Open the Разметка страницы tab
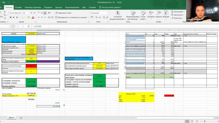 tap(33, 8)
